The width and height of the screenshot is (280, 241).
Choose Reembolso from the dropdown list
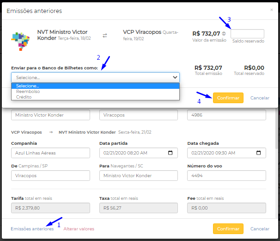pos(95,92)
